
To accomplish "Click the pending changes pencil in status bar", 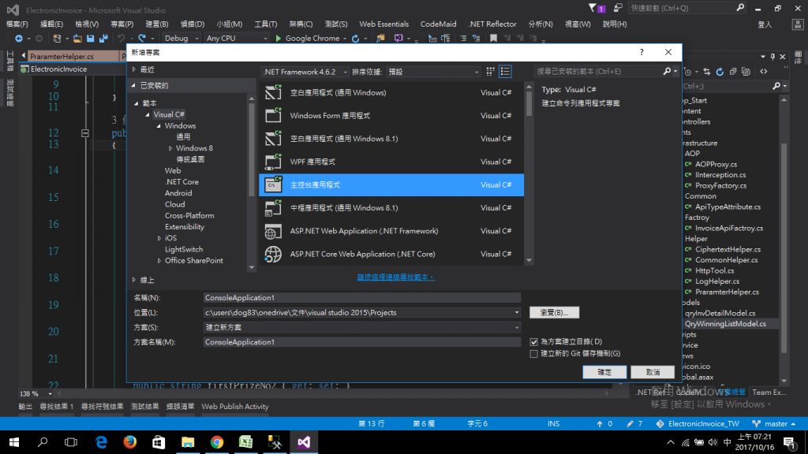I will [x=630, y=423].
